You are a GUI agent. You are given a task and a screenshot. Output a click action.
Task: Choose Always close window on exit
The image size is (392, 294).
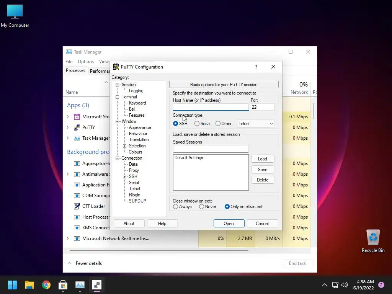(175, 207)
